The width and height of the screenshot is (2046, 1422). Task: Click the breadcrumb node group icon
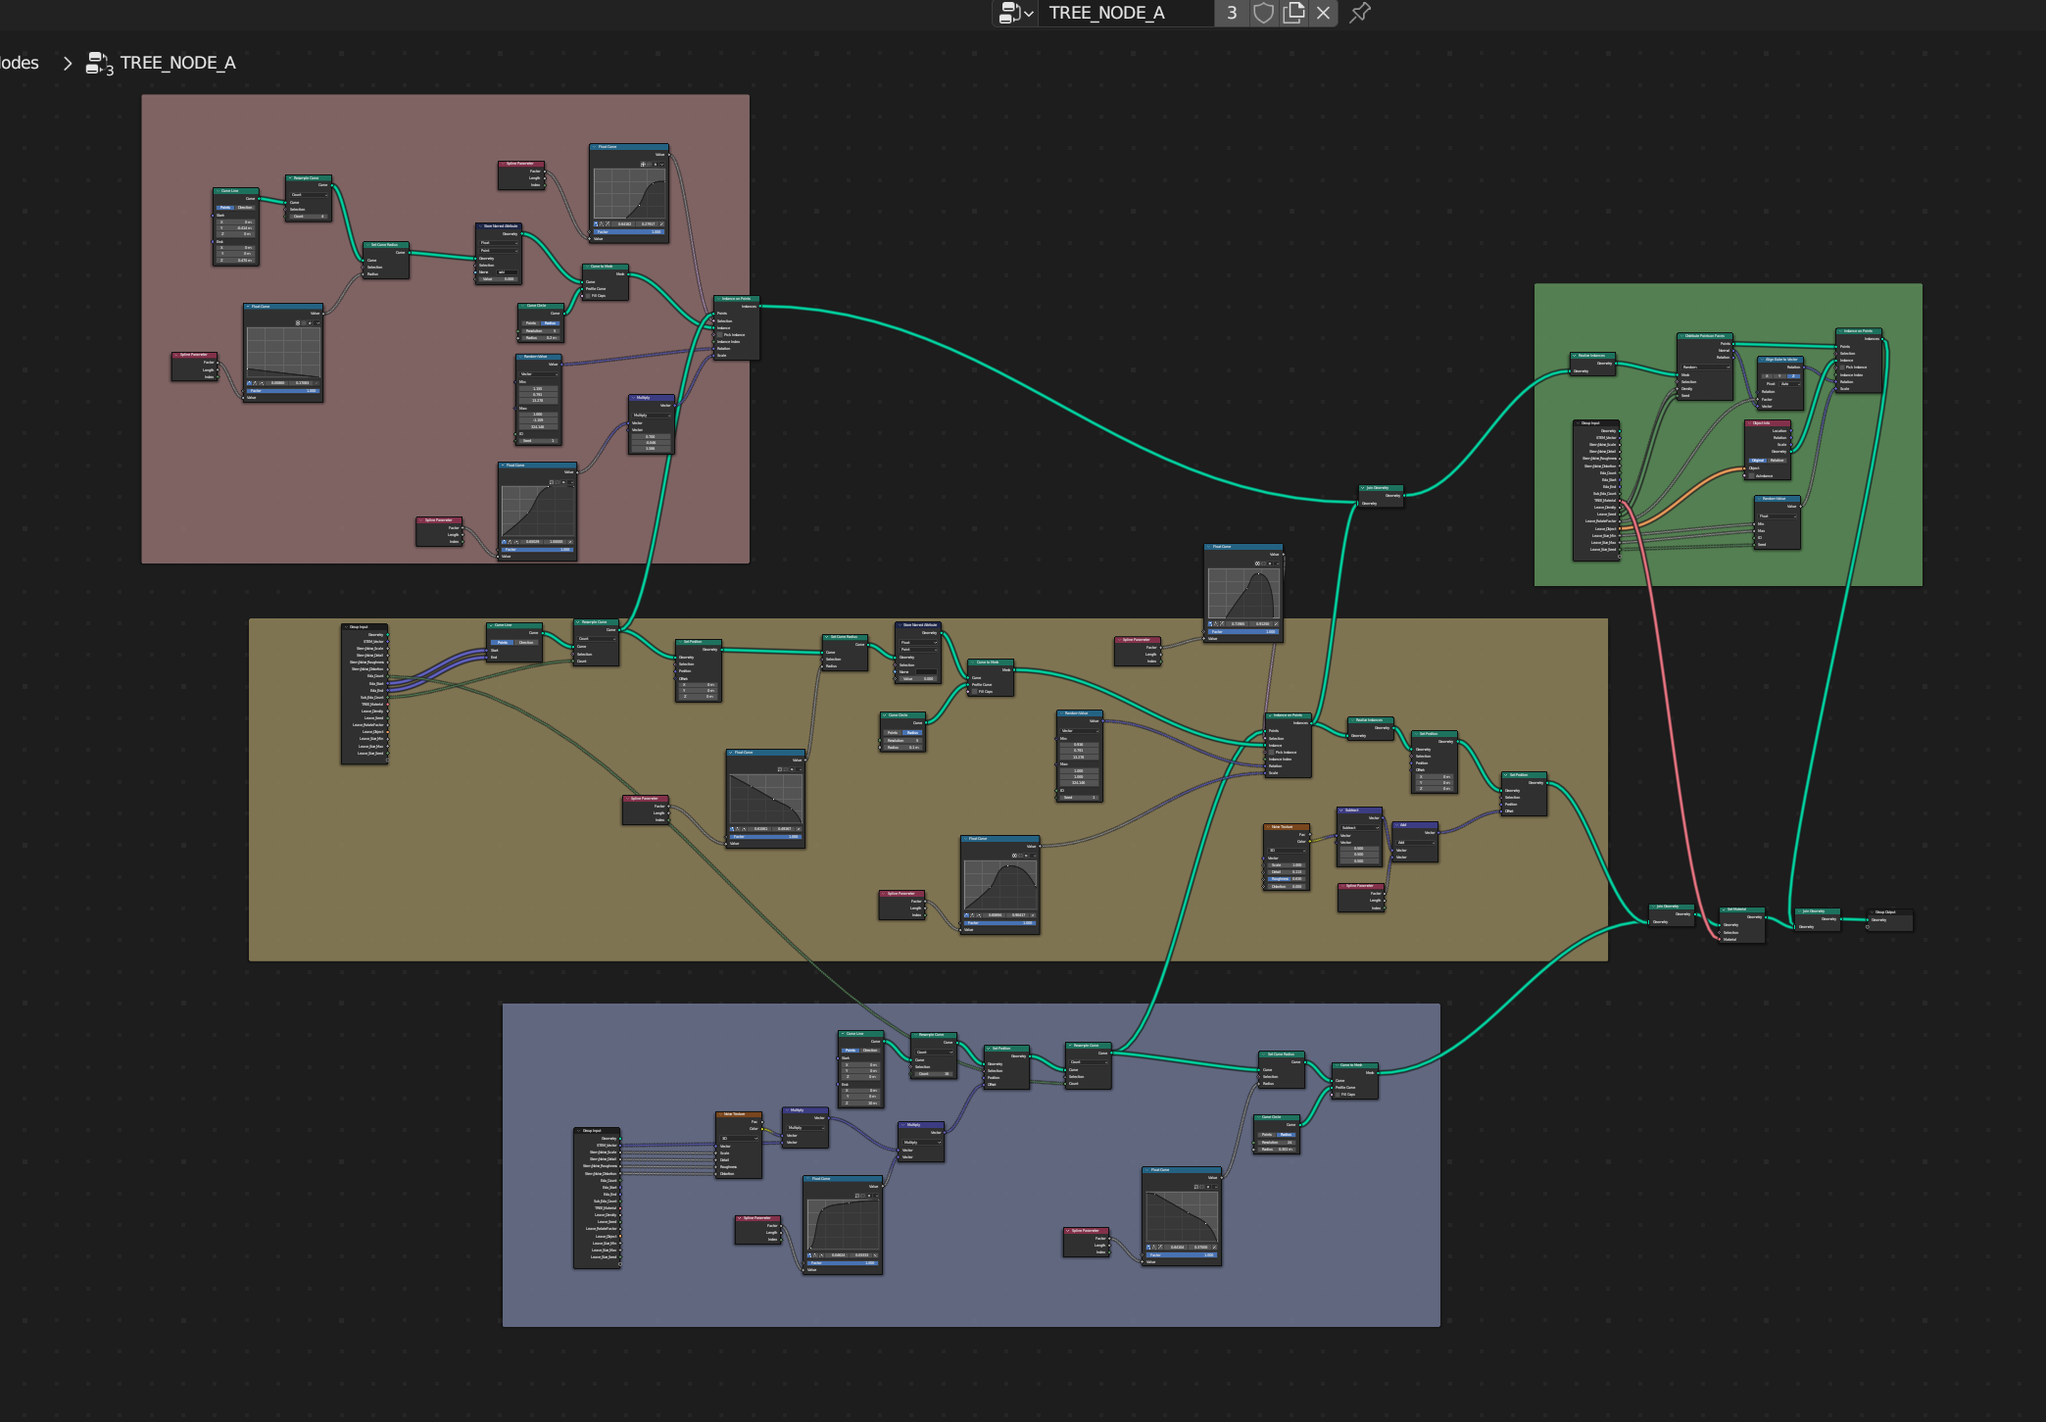[98, 64]
